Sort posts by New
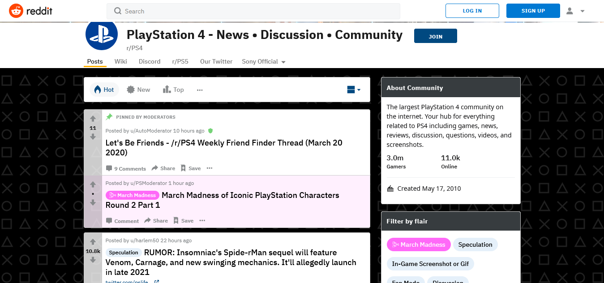 coord(138,90)
